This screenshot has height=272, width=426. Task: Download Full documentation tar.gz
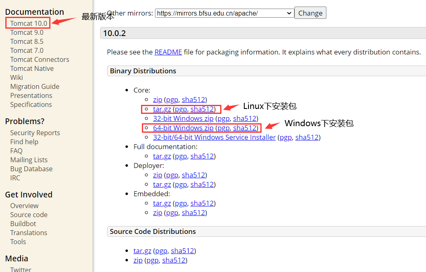click(162, 156)
